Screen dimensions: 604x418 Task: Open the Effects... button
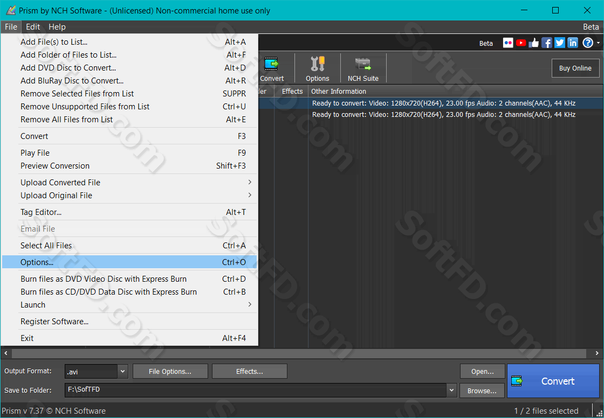(250, 372)
